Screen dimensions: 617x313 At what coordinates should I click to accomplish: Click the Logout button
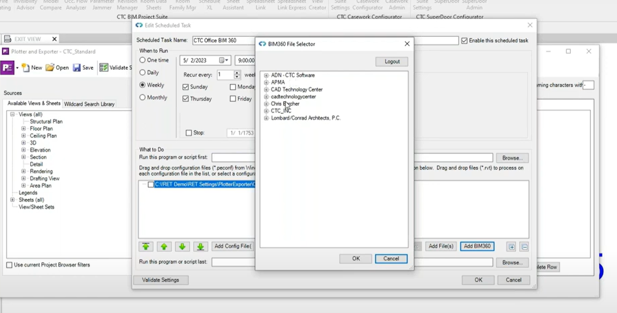392,61
